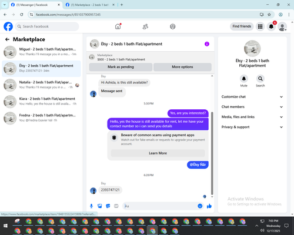Image resolution: width=294 pixels, height=235 pixels.
Task: Open Kiara's conversation
Action: pyautogui.click(x=41, y=102)
